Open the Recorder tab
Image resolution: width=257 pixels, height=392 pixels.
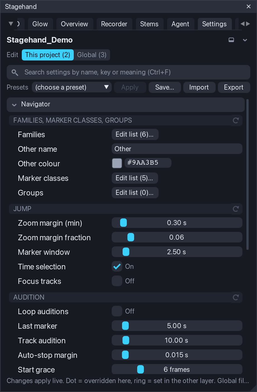[114, 24]
